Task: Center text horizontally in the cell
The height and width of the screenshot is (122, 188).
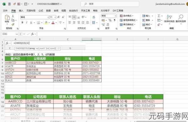Action: point(74,22)
